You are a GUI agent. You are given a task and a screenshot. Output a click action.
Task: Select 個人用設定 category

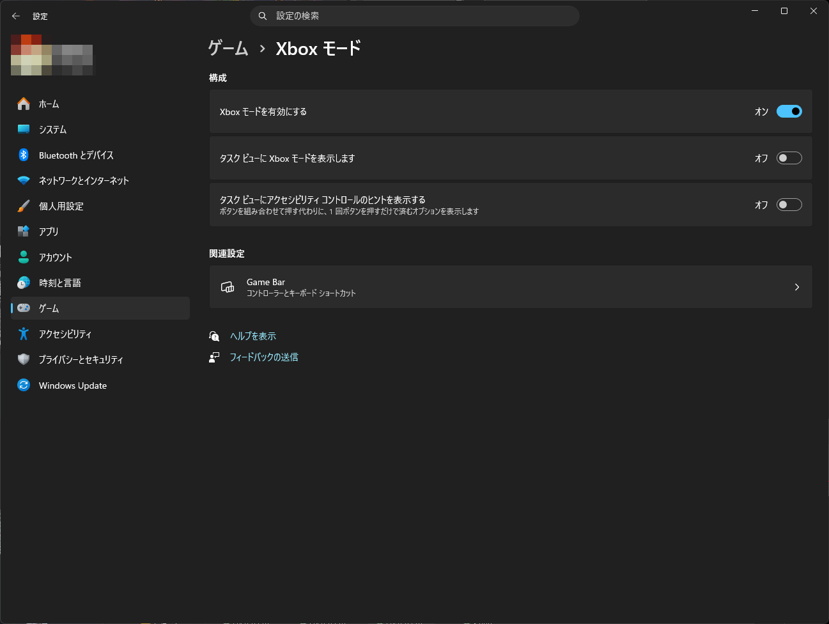coord(100,206)
